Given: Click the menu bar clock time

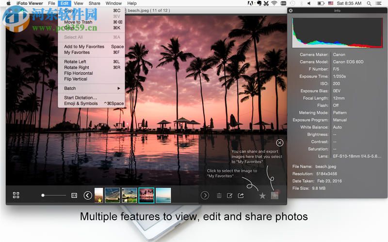Looking at the screenshot, I should click(349, 3).
